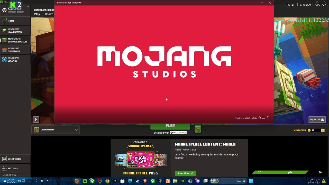Viewport: 329px width, 185px height.
Task: Open Google Chrome from the taskbar
Action: pyautogui.click(x=107, y=181)
